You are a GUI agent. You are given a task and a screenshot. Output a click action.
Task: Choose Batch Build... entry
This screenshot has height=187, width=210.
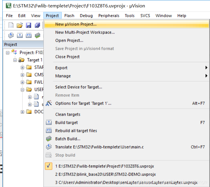(127, 139)
